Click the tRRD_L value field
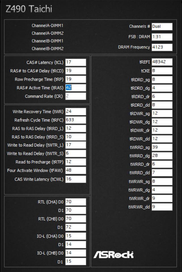 pyautogui.click(x=76, y=129)
